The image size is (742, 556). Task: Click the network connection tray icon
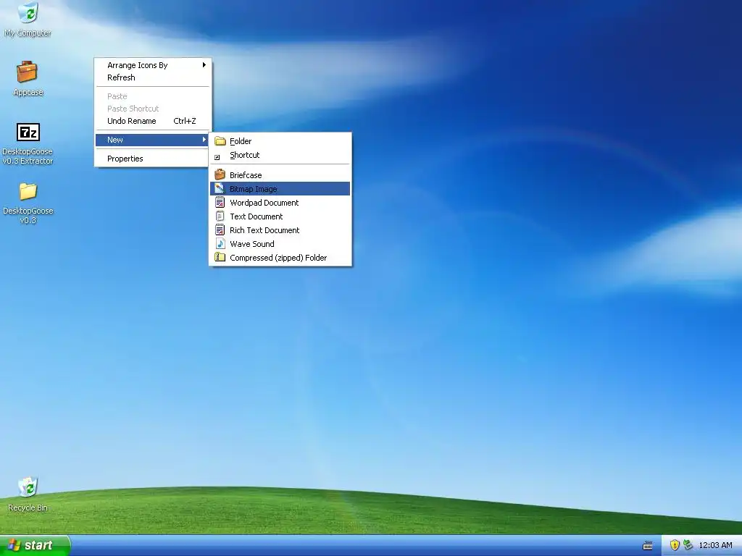[688, 545]
